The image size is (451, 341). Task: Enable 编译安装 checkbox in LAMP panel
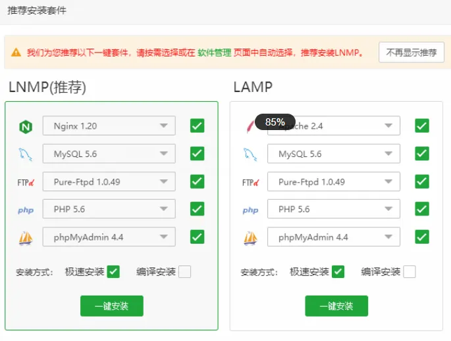click(x=410, y=271)
